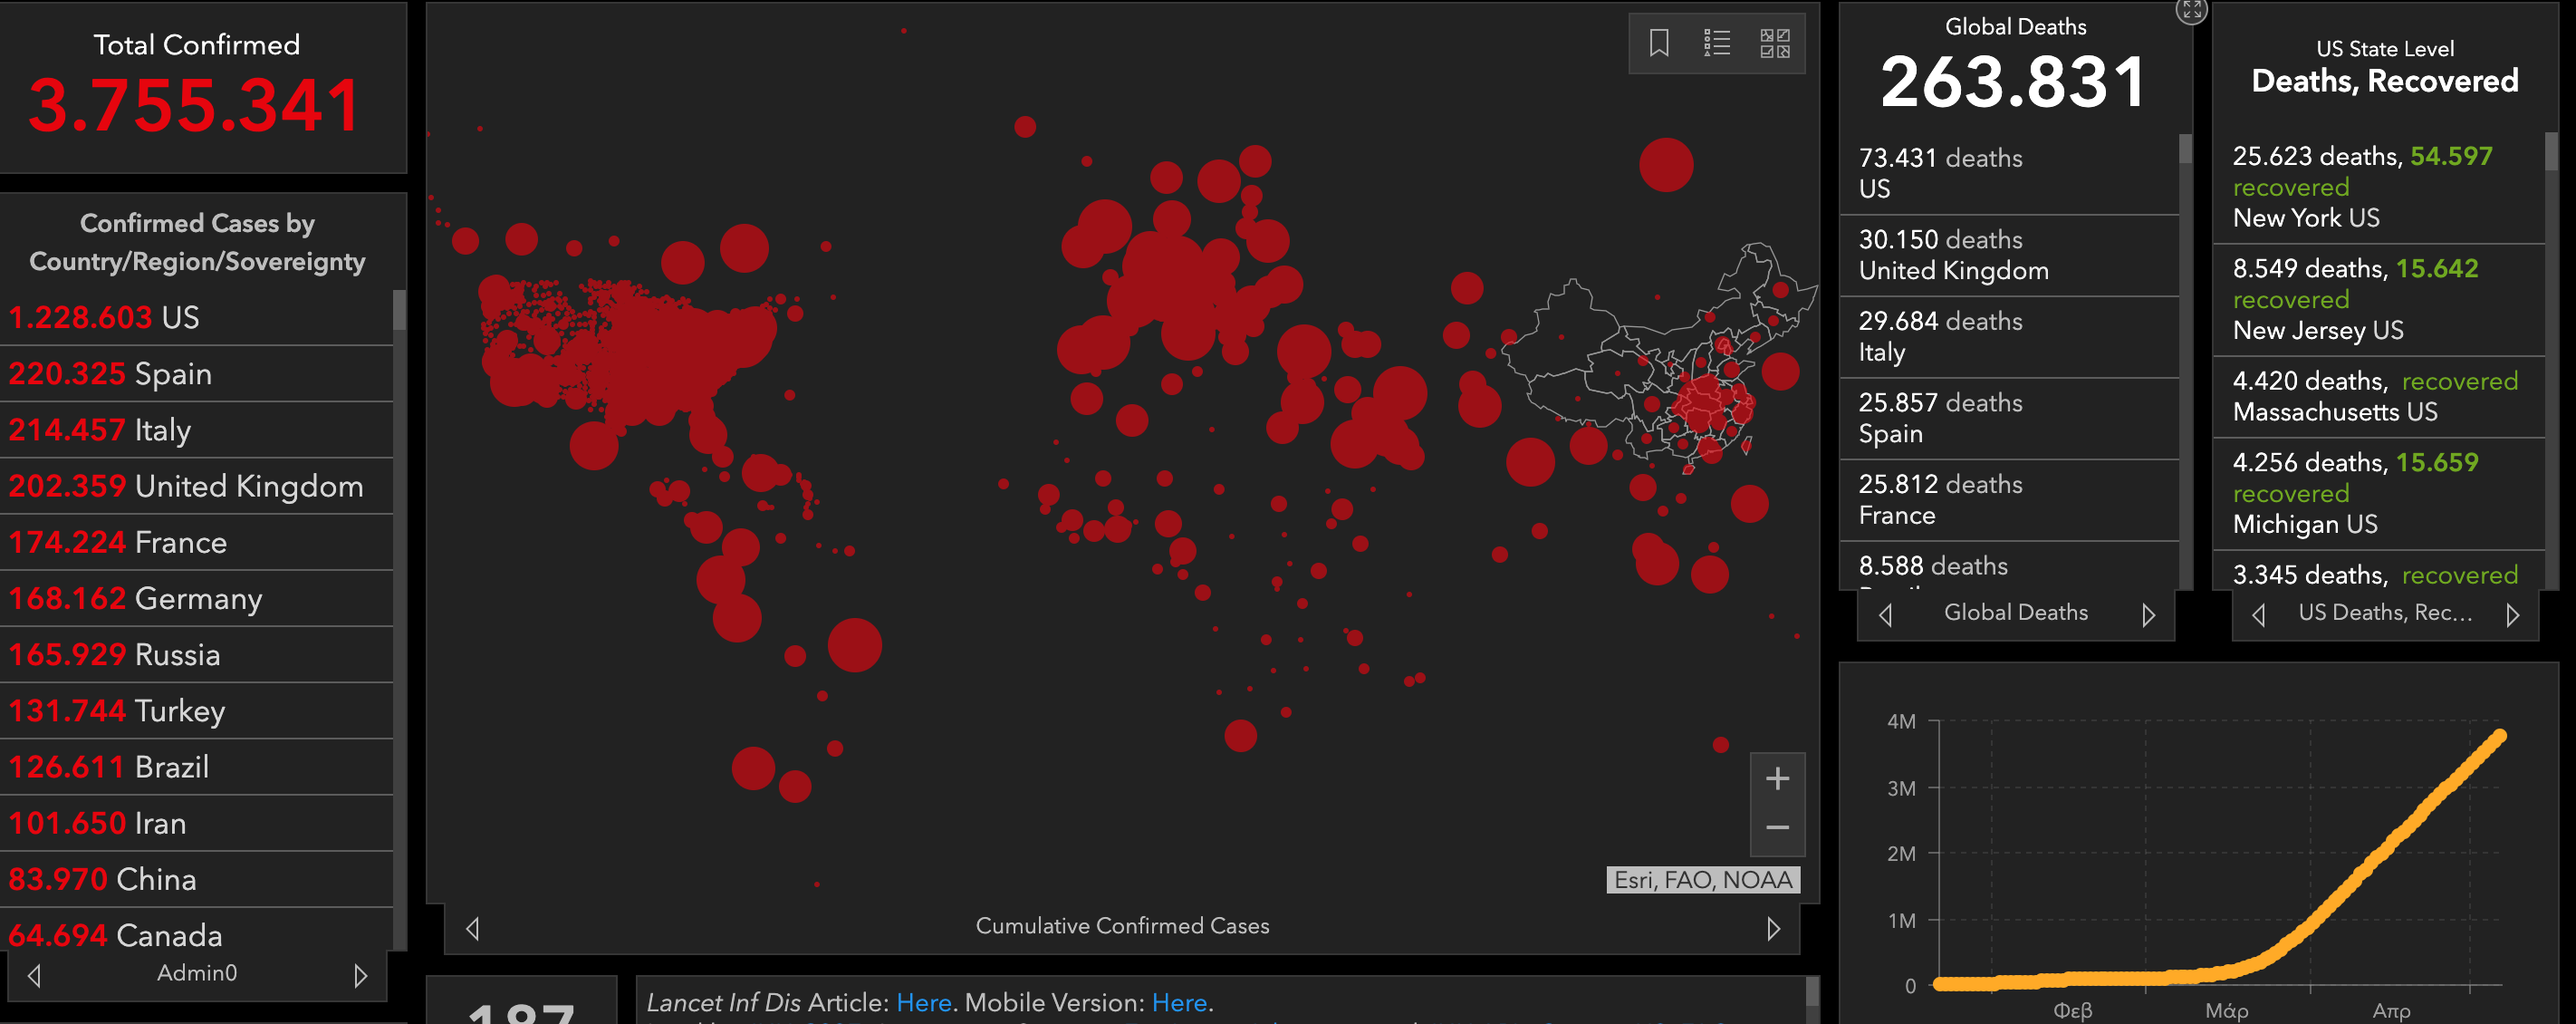Show the map legend list icon

1716,43
